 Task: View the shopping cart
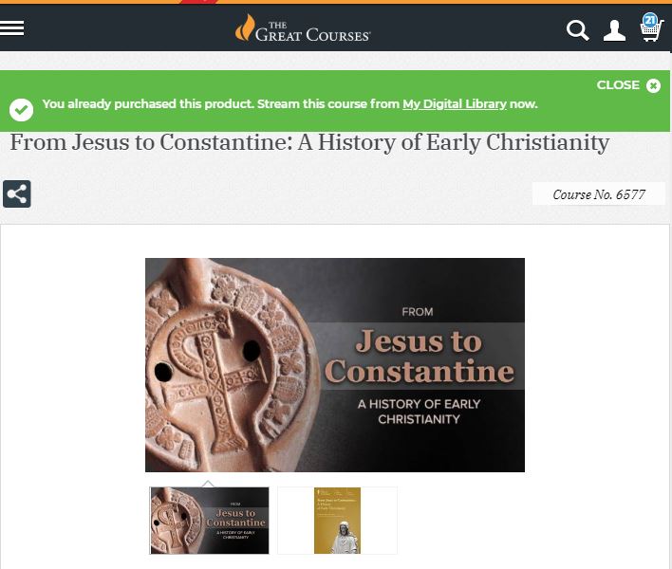[x=651, y=31]
